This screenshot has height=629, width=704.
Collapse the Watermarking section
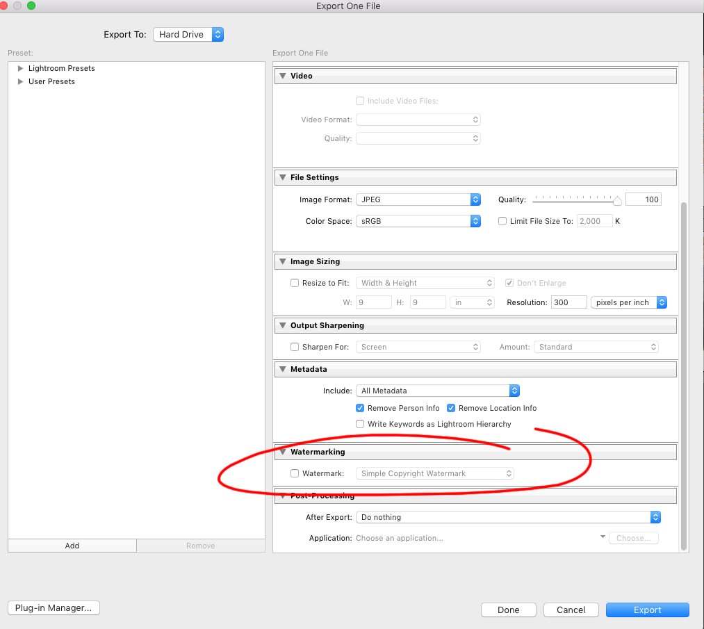[282, 452]
